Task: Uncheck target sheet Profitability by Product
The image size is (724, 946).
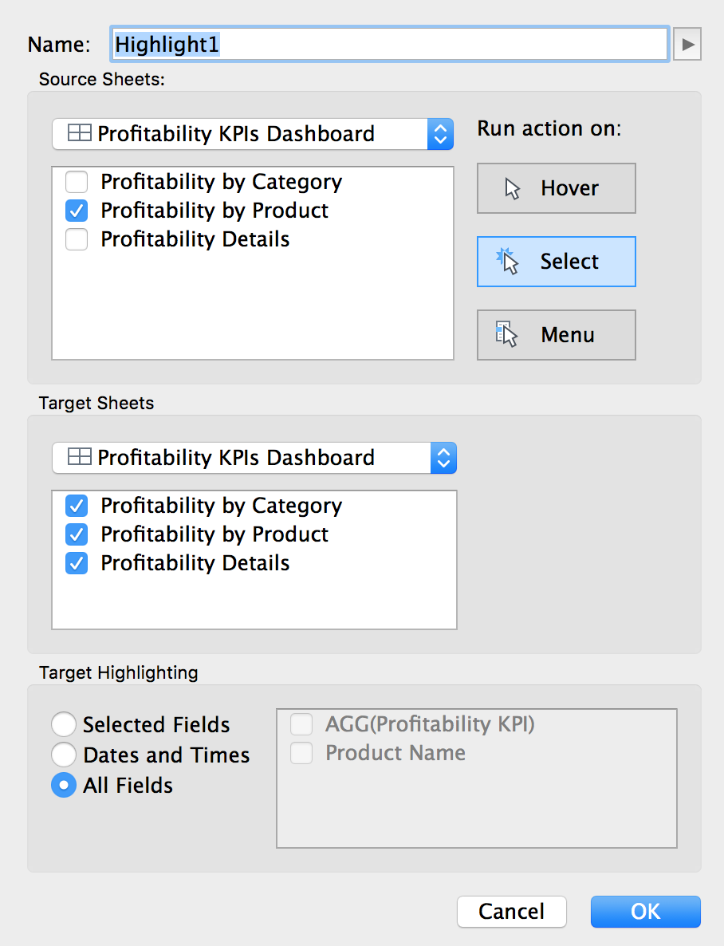Action: tap(77, 534)
